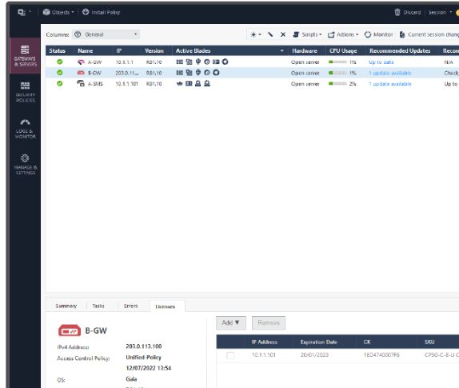
Task: Click Install Policy in top bar
Action: coord(102,12)
